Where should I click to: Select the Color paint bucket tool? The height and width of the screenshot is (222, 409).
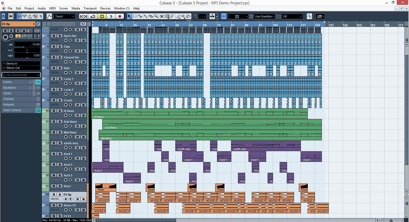tap(189, 16)
